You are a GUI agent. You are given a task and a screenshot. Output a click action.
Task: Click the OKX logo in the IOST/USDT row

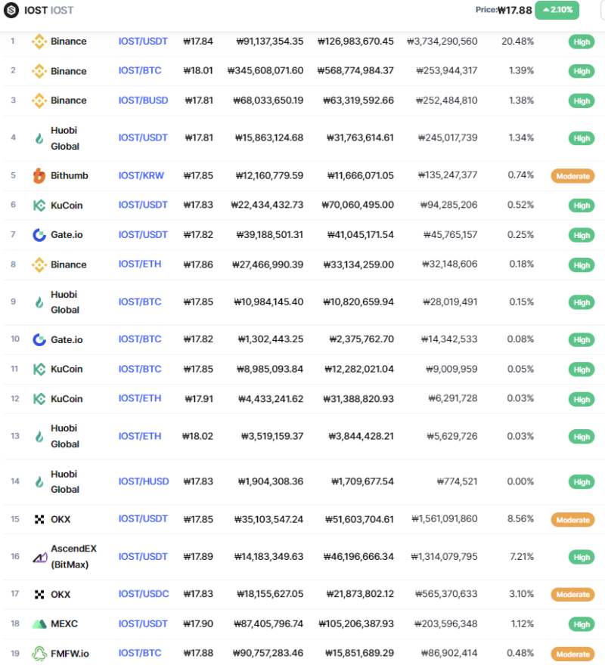tap(39, 520)
